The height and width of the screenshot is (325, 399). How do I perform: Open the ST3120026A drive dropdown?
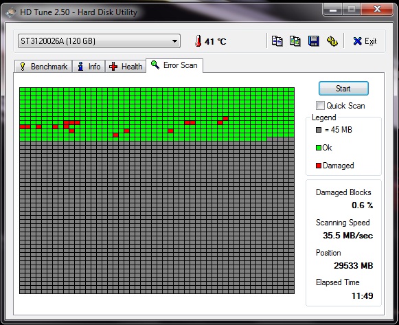[x=99, y=41]
